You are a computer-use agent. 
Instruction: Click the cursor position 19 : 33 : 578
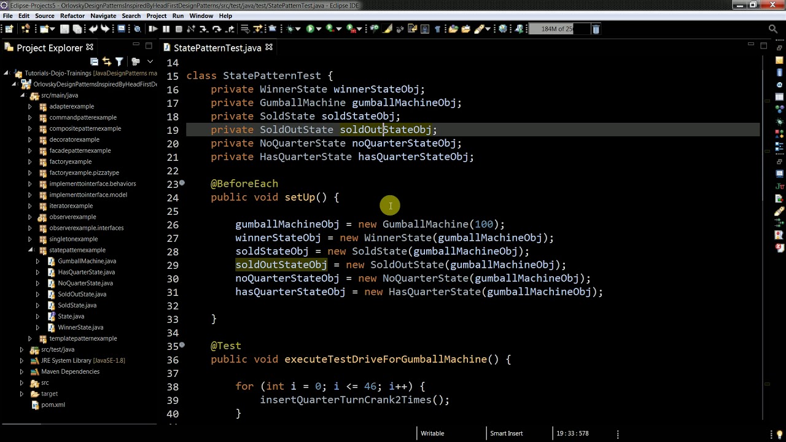pos(572,433)
